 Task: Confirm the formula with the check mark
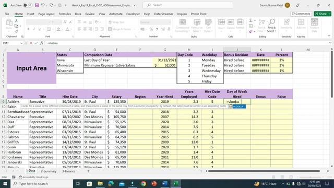(36, 43)
